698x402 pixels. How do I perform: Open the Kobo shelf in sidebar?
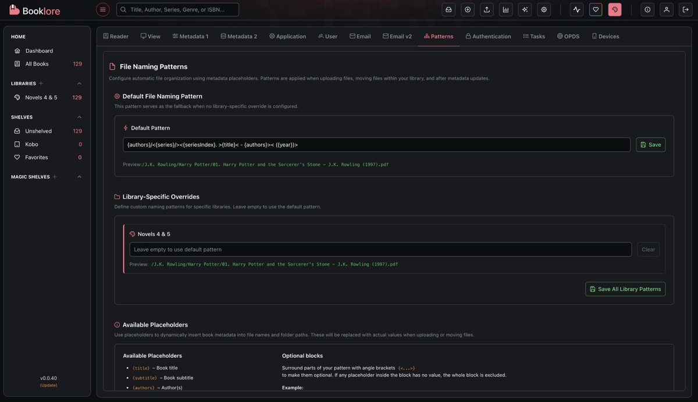tap(31, 144)
